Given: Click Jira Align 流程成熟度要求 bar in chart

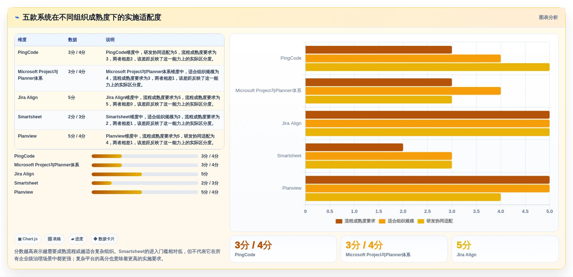Looking at the screenshot, I should pyautogui.click(x=427, y=115).
